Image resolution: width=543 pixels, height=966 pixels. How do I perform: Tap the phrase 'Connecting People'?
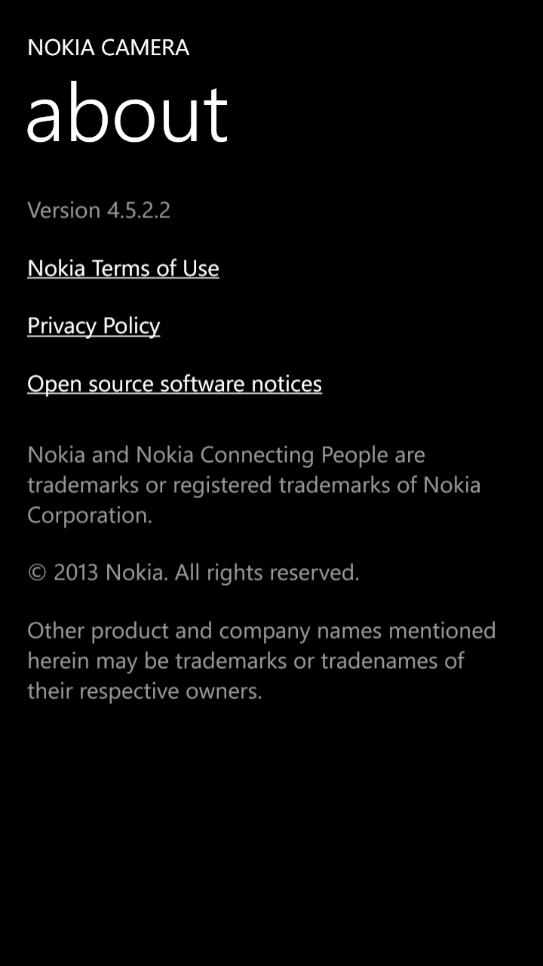click(295, 455)
